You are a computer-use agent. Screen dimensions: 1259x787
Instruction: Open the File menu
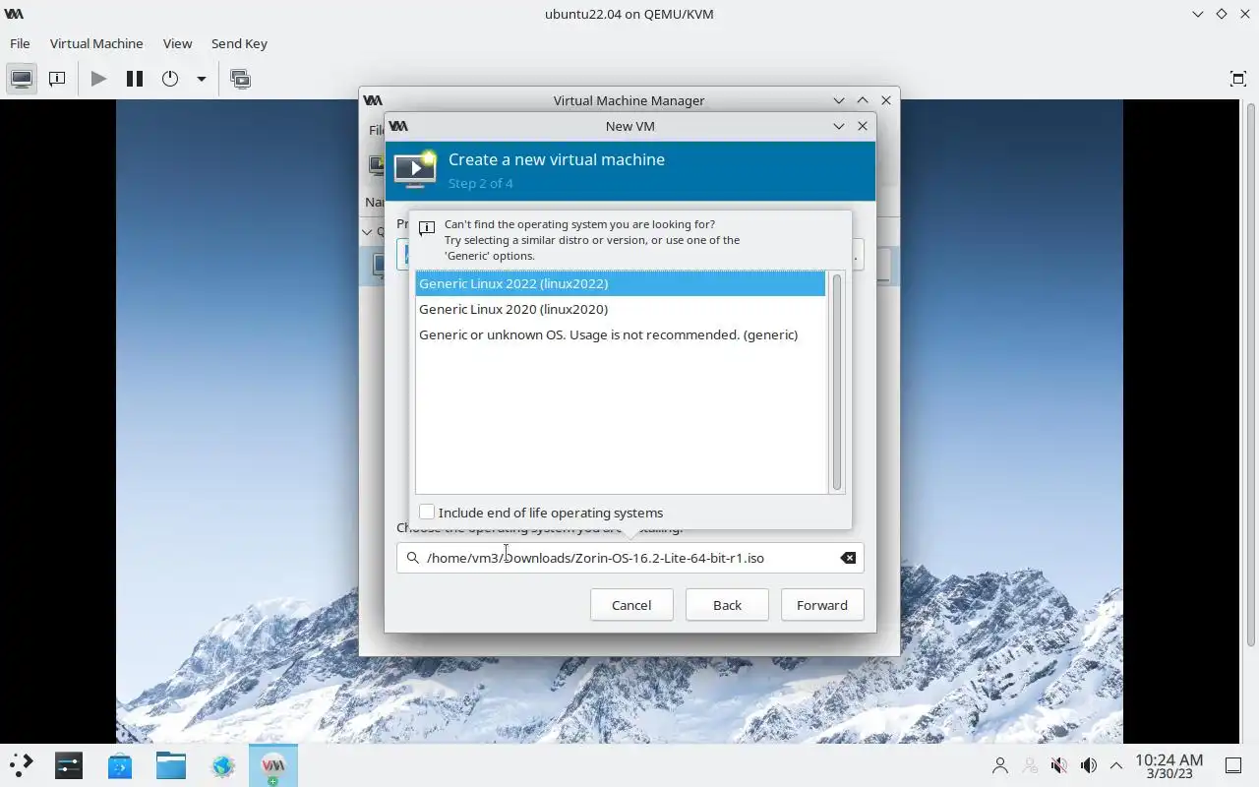pos(20,43)
